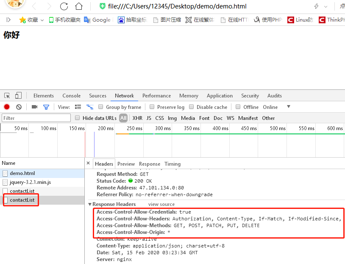
Task: Check the Preserve log option
Action: coord(152,107)
